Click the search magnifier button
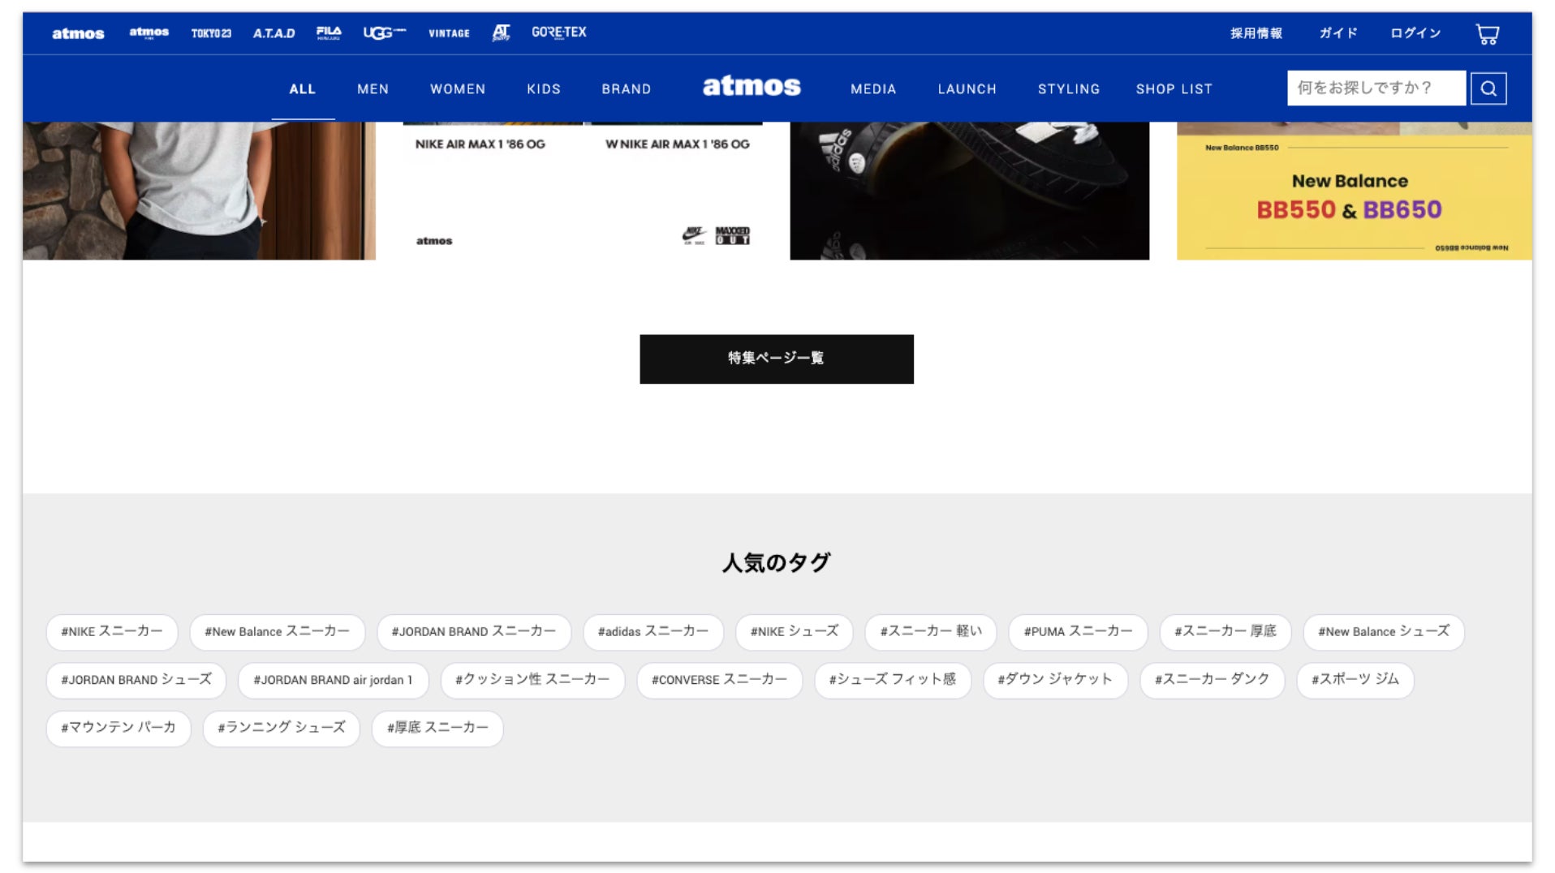The width and height of the screenshot is (1555, 873). point(1488,88)
